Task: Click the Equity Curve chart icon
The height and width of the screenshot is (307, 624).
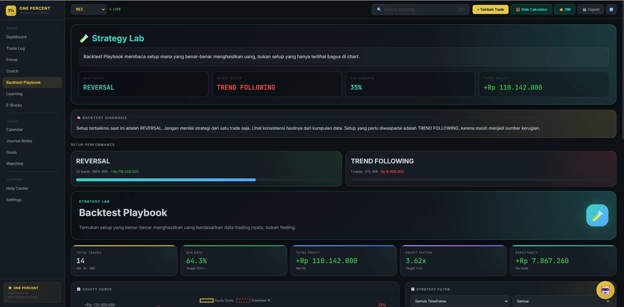Action: pyautogui.click(x=79, y=289)
